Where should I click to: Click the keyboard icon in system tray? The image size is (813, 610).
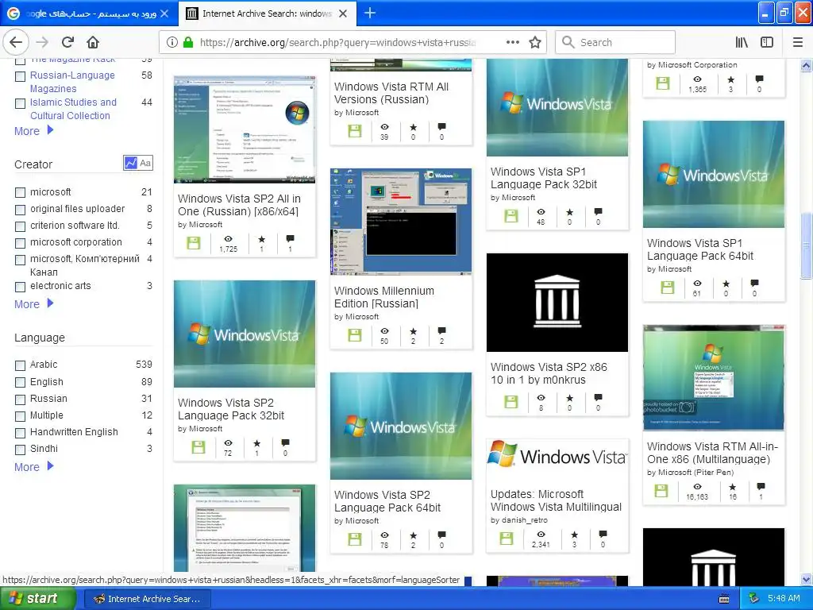[x=724, y=599]
